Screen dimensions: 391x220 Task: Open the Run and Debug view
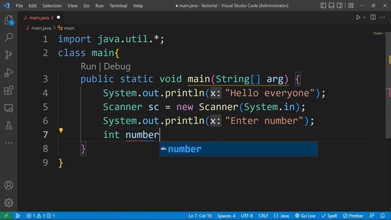(x=9, y=73)
